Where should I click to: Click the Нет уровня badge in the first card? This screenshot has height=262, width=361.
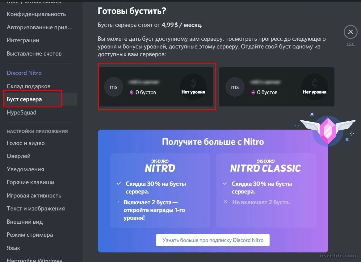[193, 87]
